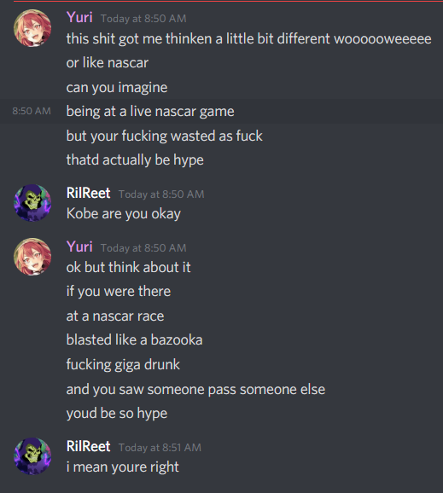Viewport: 443px width, 493px height.
Task: Open Yuri's avatar beside "ok but think about it"
Action: point(32,257)
